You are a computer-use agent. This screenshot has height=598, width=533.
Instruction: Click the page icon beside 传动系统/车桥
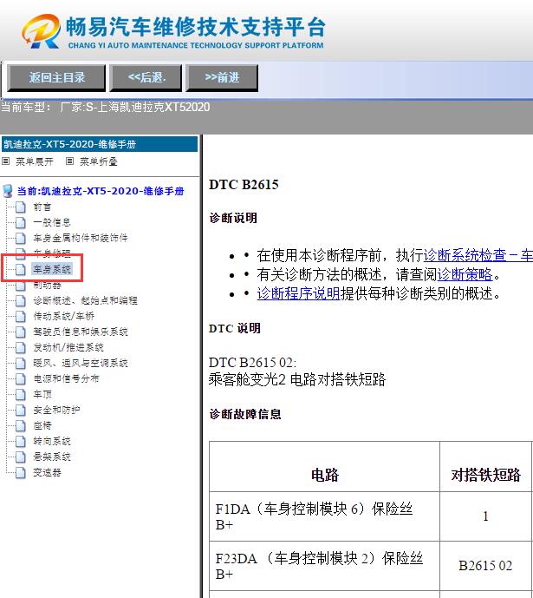21,317
